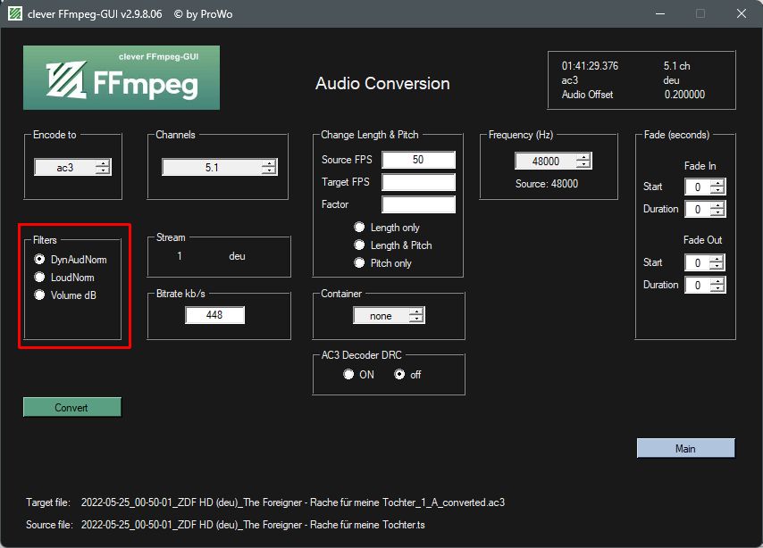The image size is (763, 548).
Task: Open the Frequency 48000 selector
Action: pos(553,161)
